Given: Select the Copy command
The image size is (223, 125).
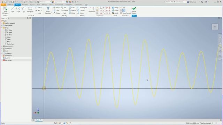Looking at the screenshot, I should (56, 10).
